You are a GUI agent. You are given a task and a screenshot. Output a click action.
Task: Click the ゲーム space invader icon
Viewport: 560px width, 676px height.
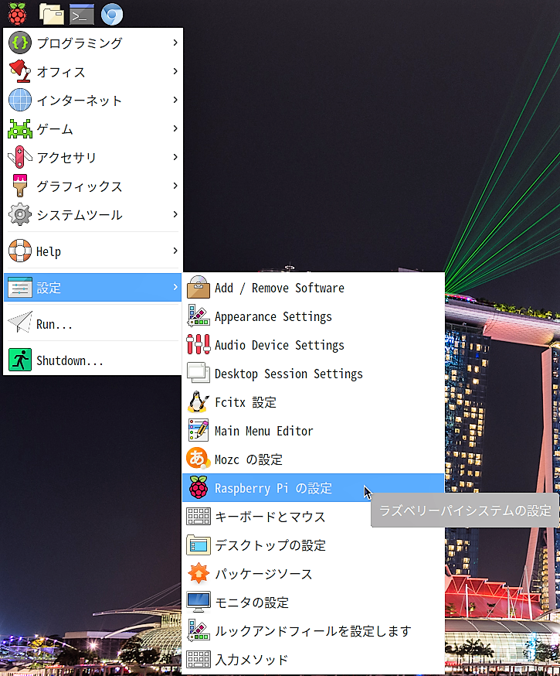click(20, 128)
